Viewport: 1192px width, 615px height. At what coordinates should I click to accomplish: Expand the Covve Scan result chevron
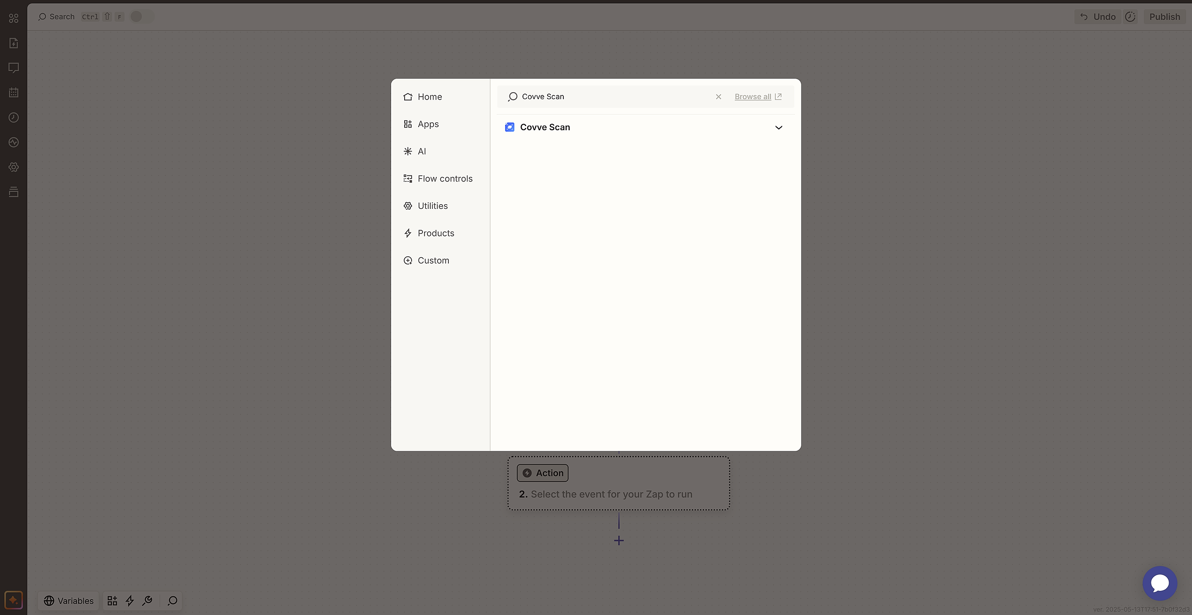click(778, 127)
